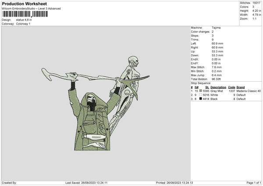263x186 pixels.
Task: Click the Total Bobbin value 96.33ft
Action: pyautogui.click(x=216, y=79)
